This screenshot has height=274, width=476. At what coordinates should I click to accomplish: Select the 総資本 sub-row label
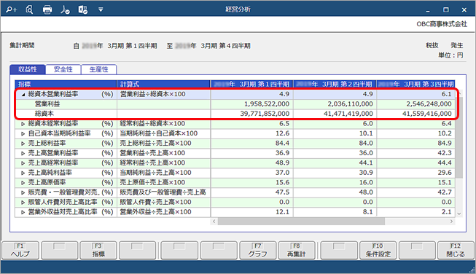tap(44, 114)
